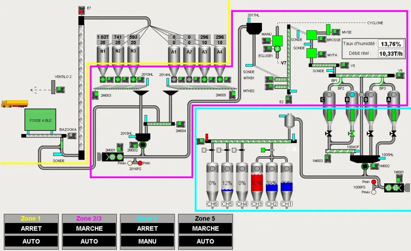Click the Pmax pressure indicator near 2016PS
The height and width of the screenshot is (251, 411).
(x=129, y=163)
